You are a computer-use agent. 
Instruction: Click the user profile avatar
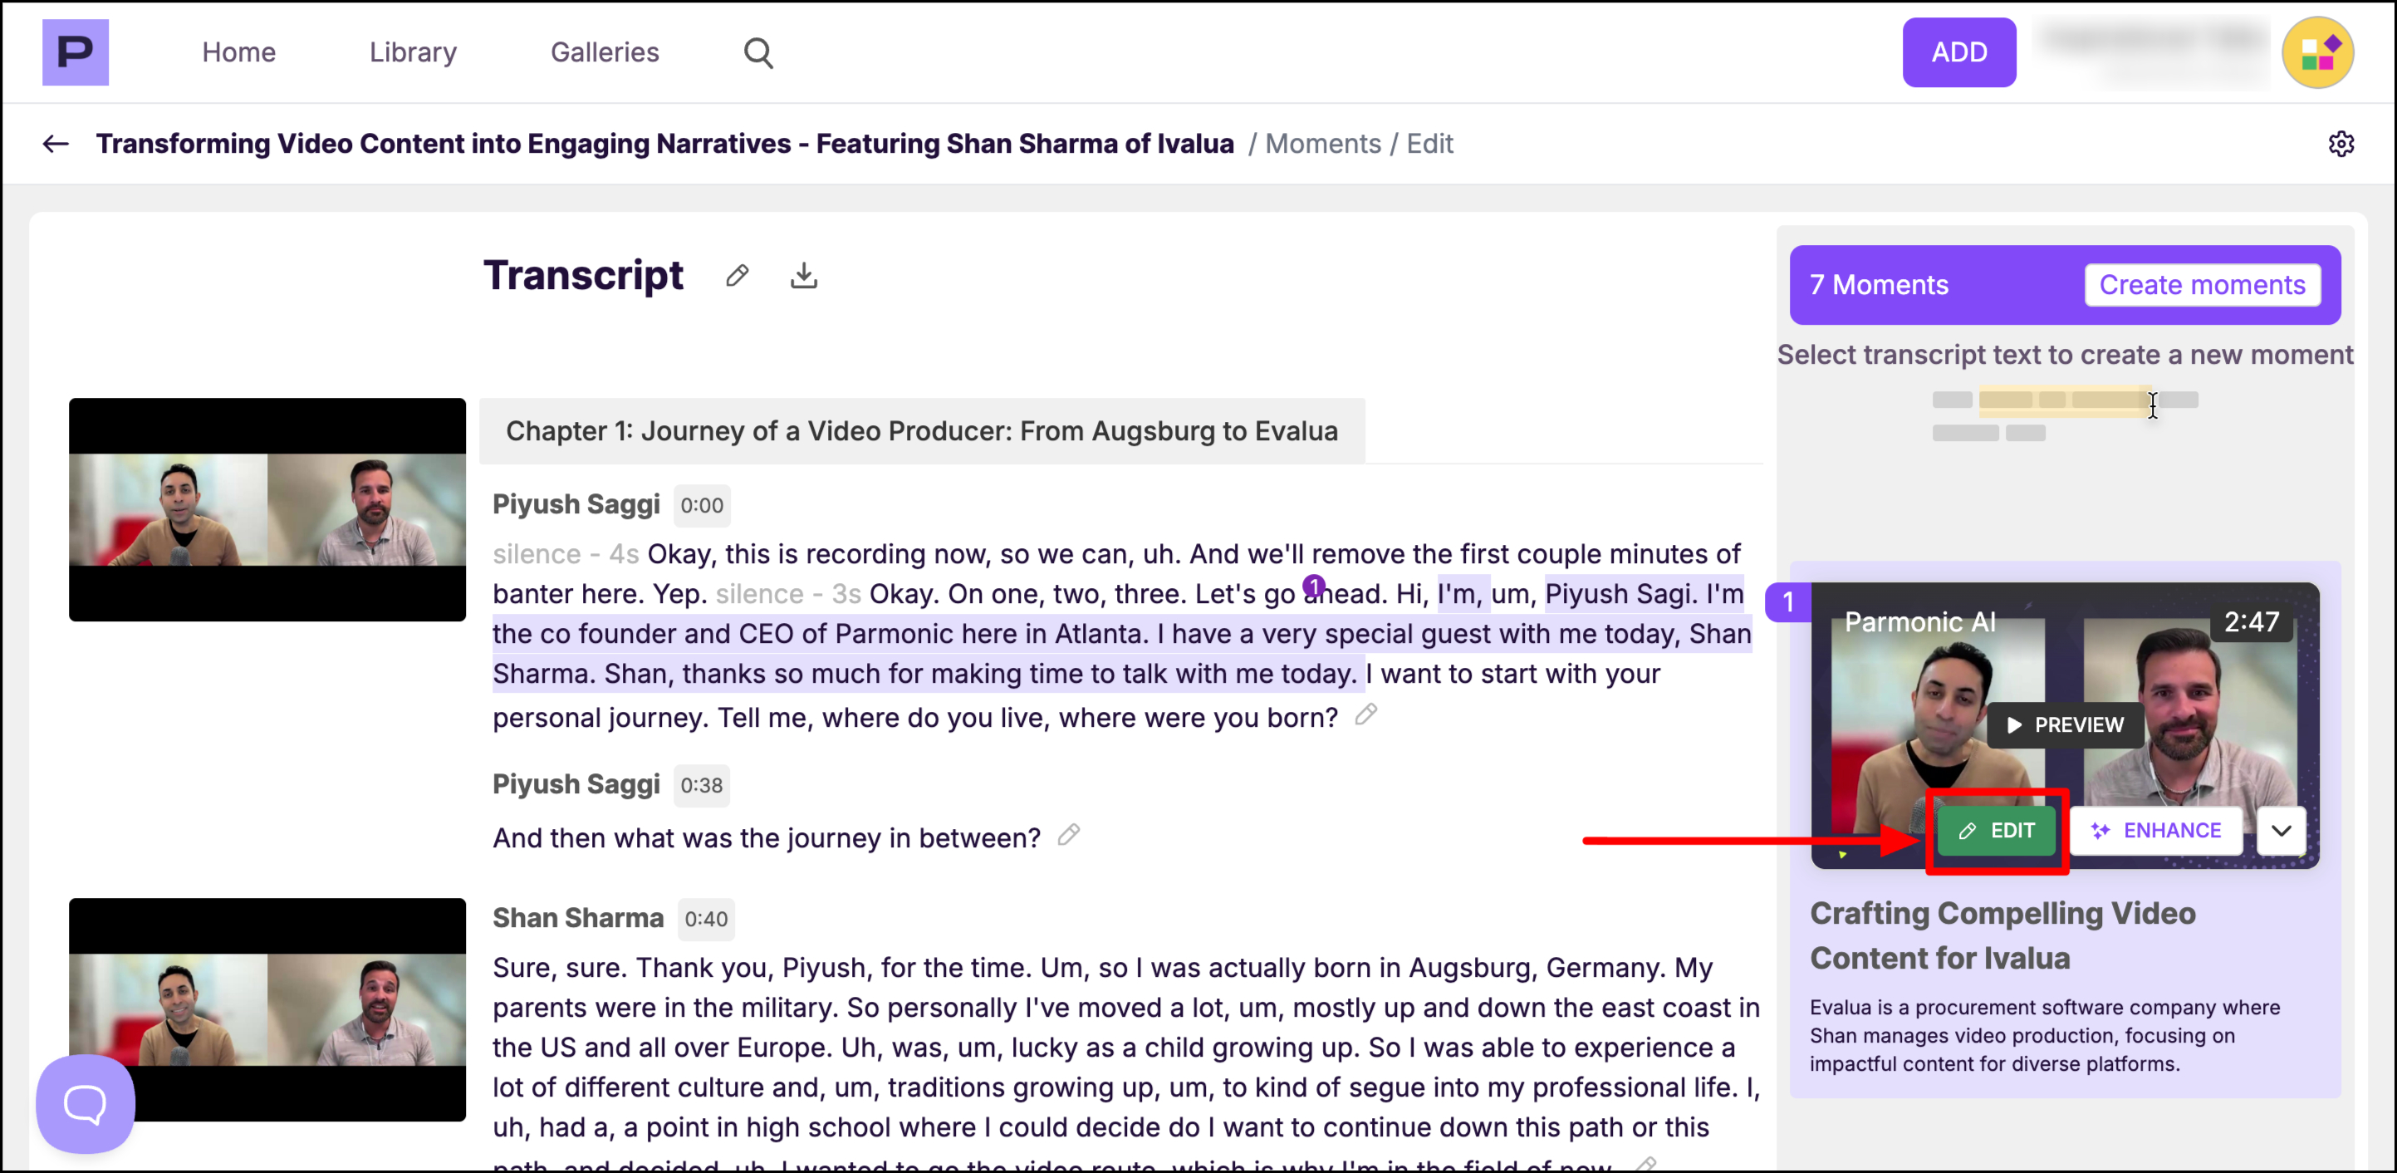(x=2317, y=52)
